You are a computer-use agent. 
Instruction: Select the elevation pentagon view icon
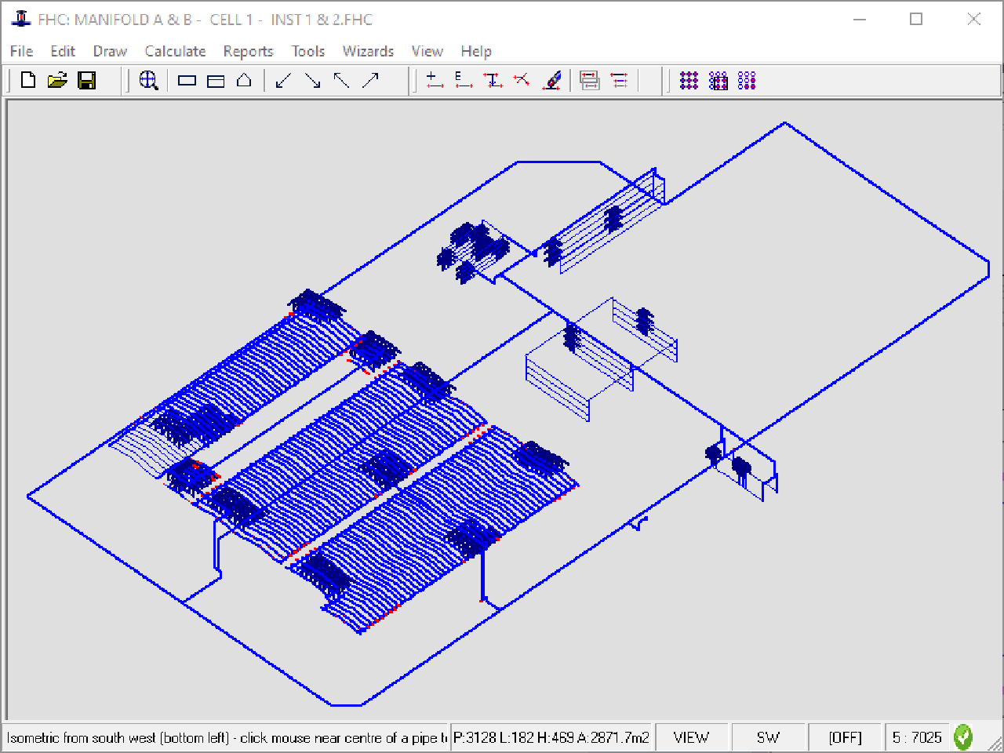[x=244, y=79]
